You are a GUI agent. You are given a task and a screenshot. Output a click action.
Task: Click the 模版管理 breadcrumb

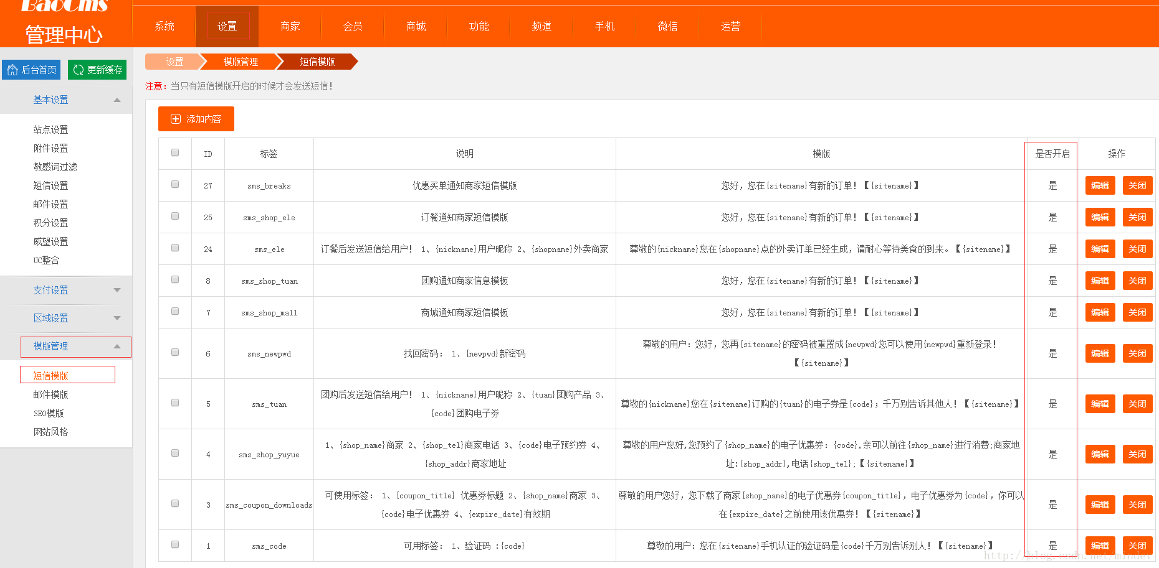pyautogui.click(x=241, y=62)
